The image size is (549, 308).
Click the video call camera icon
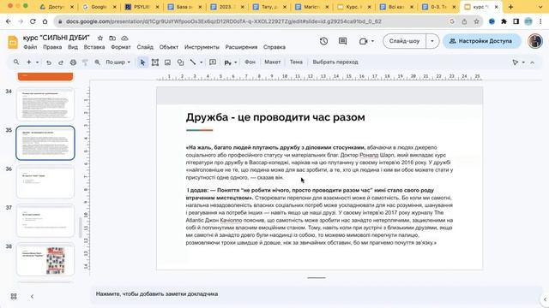point(364,41)
